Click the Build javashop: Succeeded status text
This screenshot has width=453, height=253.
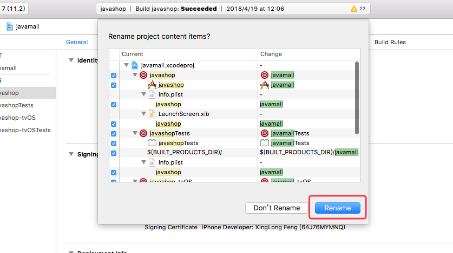pos(176,9)
